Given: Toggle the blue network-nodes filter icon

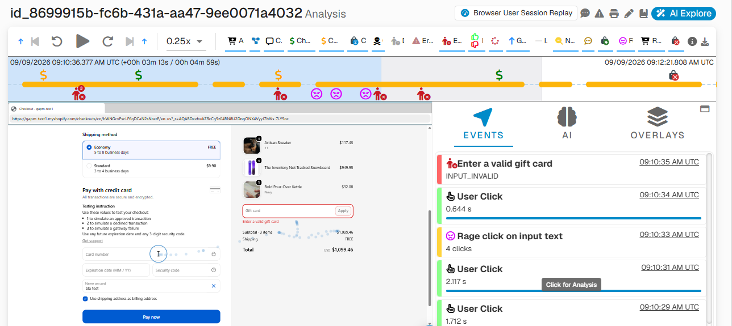Looking at the screenshot, I should tap(255, 41).
